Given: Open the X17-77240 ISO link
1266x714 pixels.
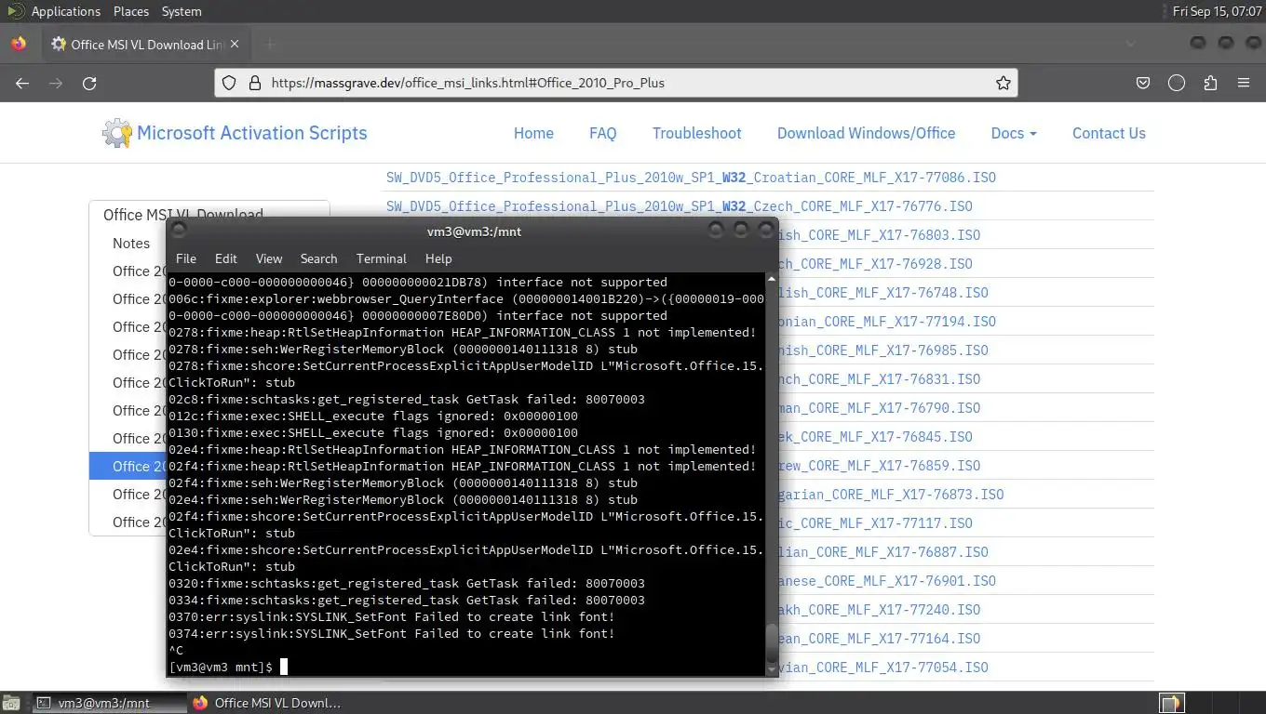Looking at the screenshot, I should point(880,610).
